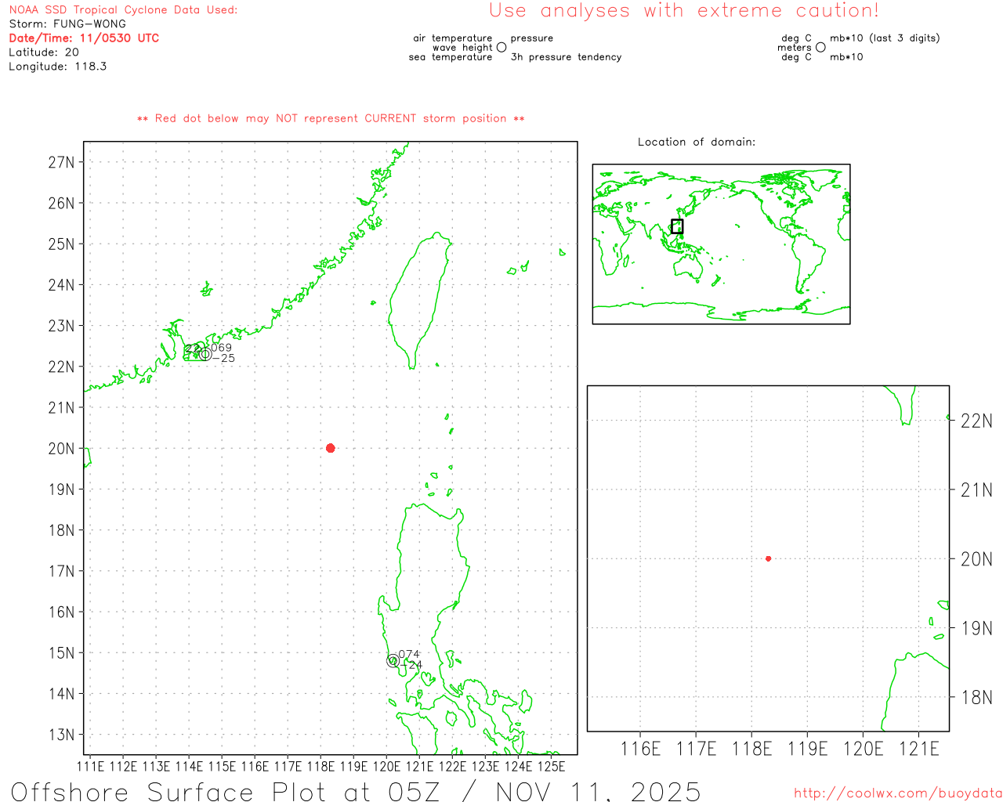Select the Hong Kong station circle marker

205,354
